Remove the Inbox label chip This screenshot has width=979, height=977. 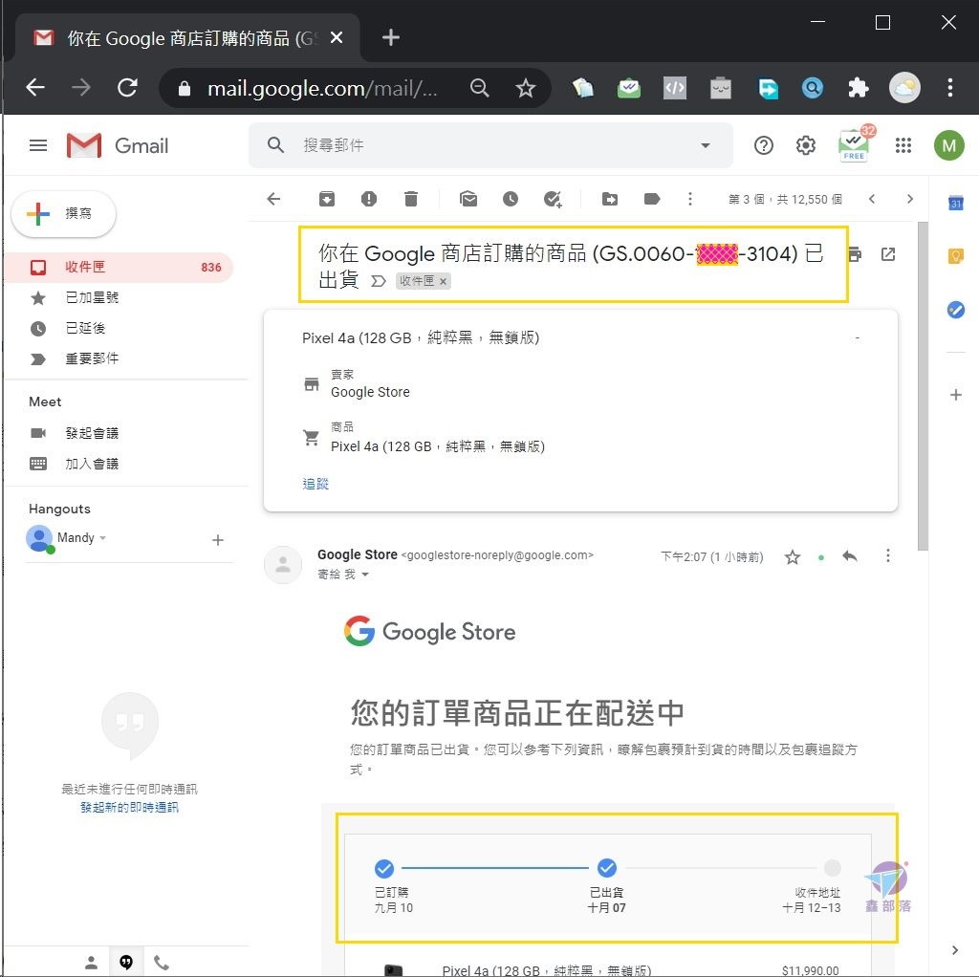(x=443, y=282)
